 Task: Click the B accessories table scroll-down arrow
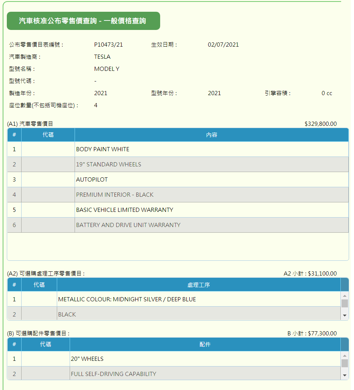tap(344, 375)
